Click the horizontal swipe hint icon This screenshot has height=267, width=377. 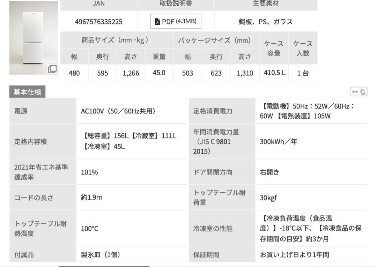coord(358,92)
